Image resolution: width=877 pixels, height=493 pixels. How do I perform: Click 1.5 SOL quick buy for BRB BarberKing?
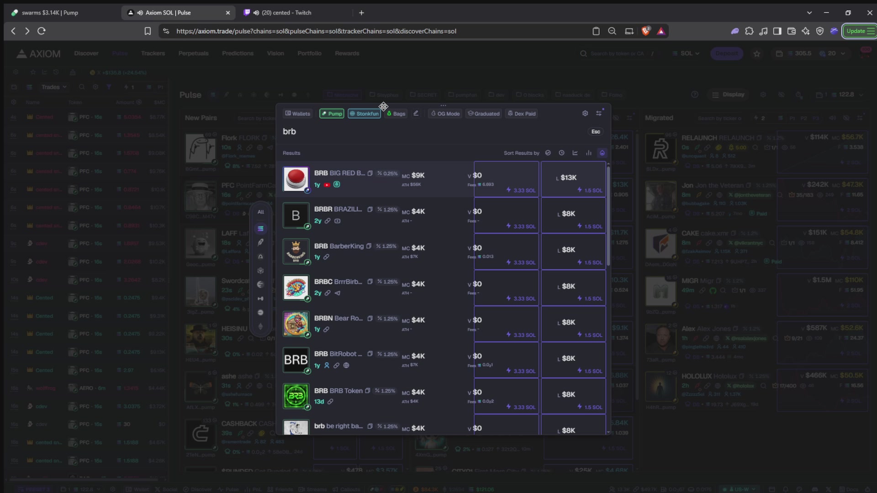coord(573,252)
